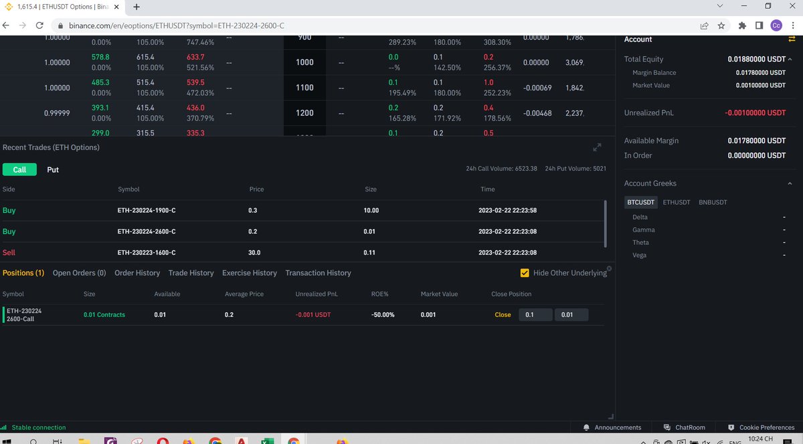Viewport: 803px width, 444px height.
Task: Open the Trade History tab
Action: pos(191,273)
